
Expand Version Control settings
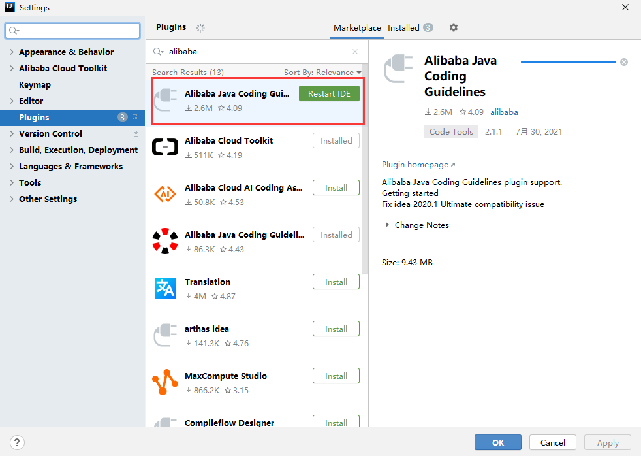point(12,134)
